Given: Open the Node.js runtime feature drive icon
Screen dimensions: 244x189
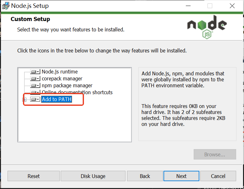Looking at the screenshot, I should [x=35, y=72].
